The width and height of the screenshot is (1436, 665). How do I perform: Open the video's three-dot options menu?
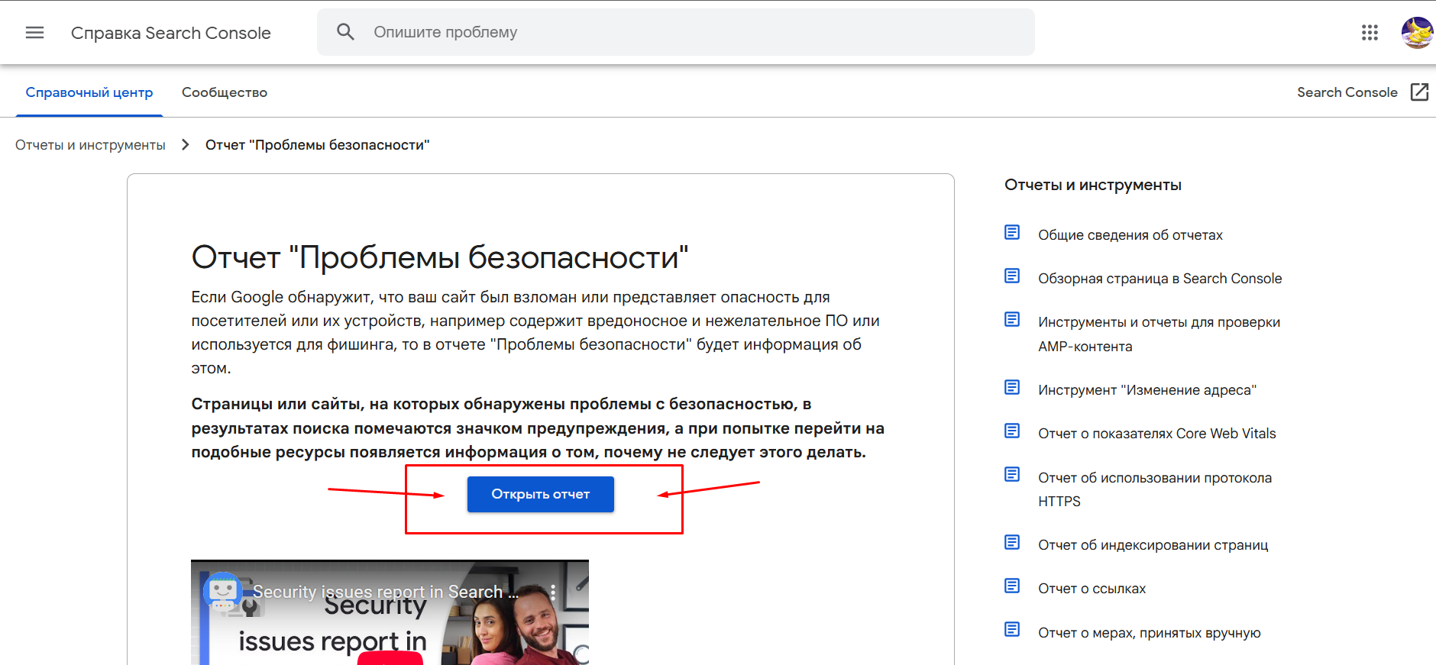point(553,592)
